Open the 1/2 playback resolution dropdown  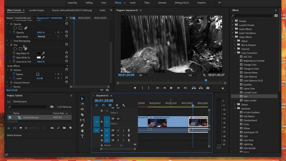tap(194, 75)
